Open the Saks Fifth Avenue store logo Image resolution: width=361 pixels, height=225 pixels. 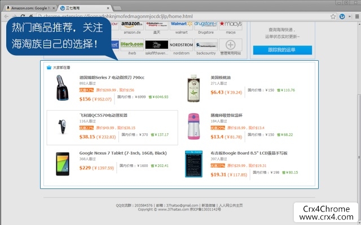pos(157,44)
